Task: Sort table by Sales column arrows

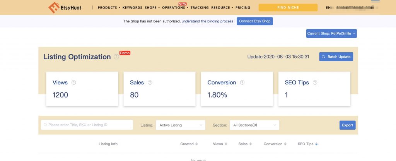Action: [251, 144]
